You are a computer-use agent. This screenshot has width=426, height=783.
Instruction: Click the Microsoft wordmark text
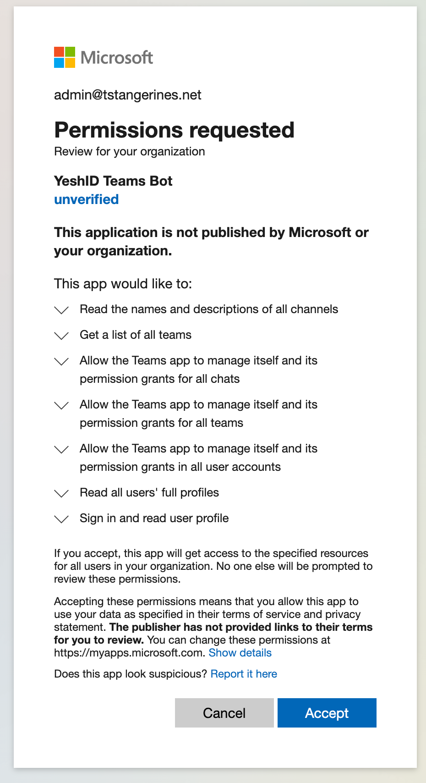[x=117, y=57]
